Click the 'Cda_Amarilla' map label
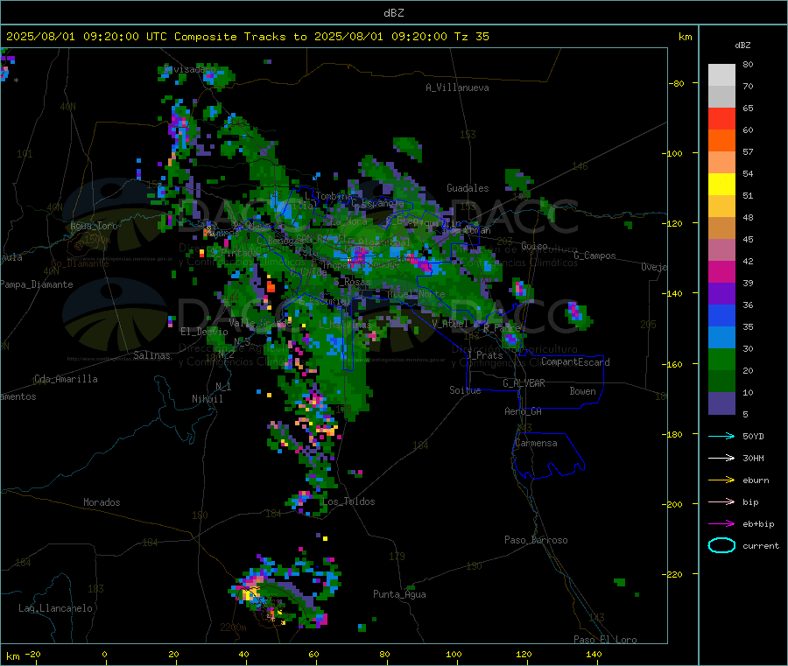Viewport: 788px width, 666px height. [66, 379]
